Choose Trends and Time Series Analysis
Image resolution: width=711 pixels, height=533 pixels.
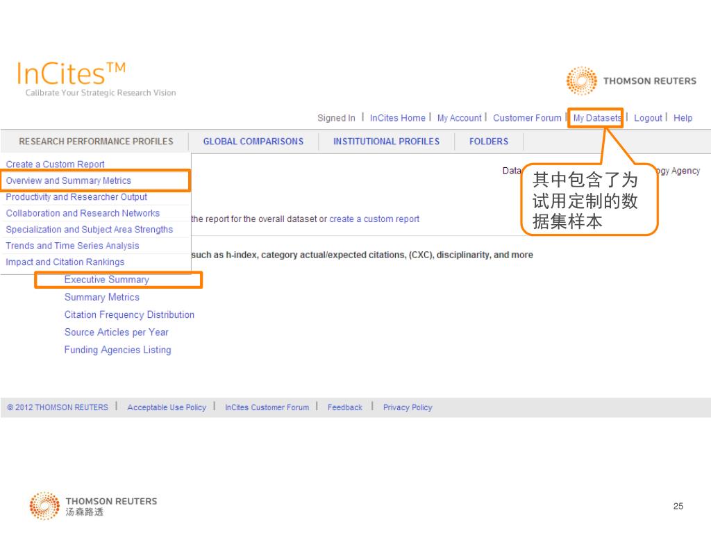tap(72, 246)
